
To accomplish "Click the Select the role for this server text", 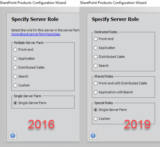I will [x=45, y=30].
